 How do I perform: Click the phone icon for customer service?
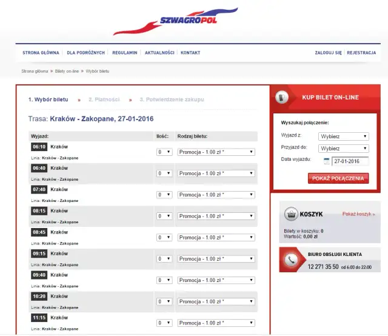coord(291,259)
